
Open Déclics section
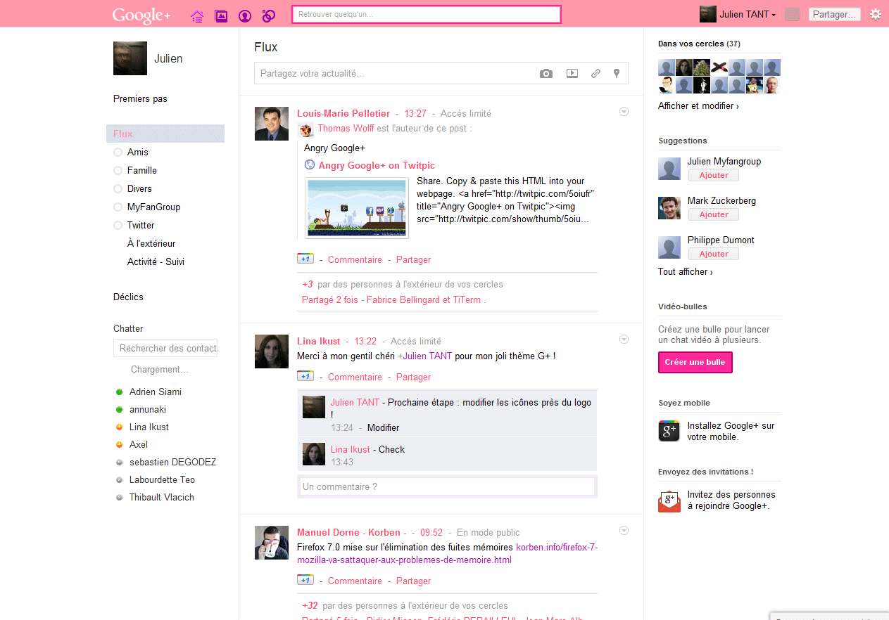pyautogui.click(x=128, y=297)
